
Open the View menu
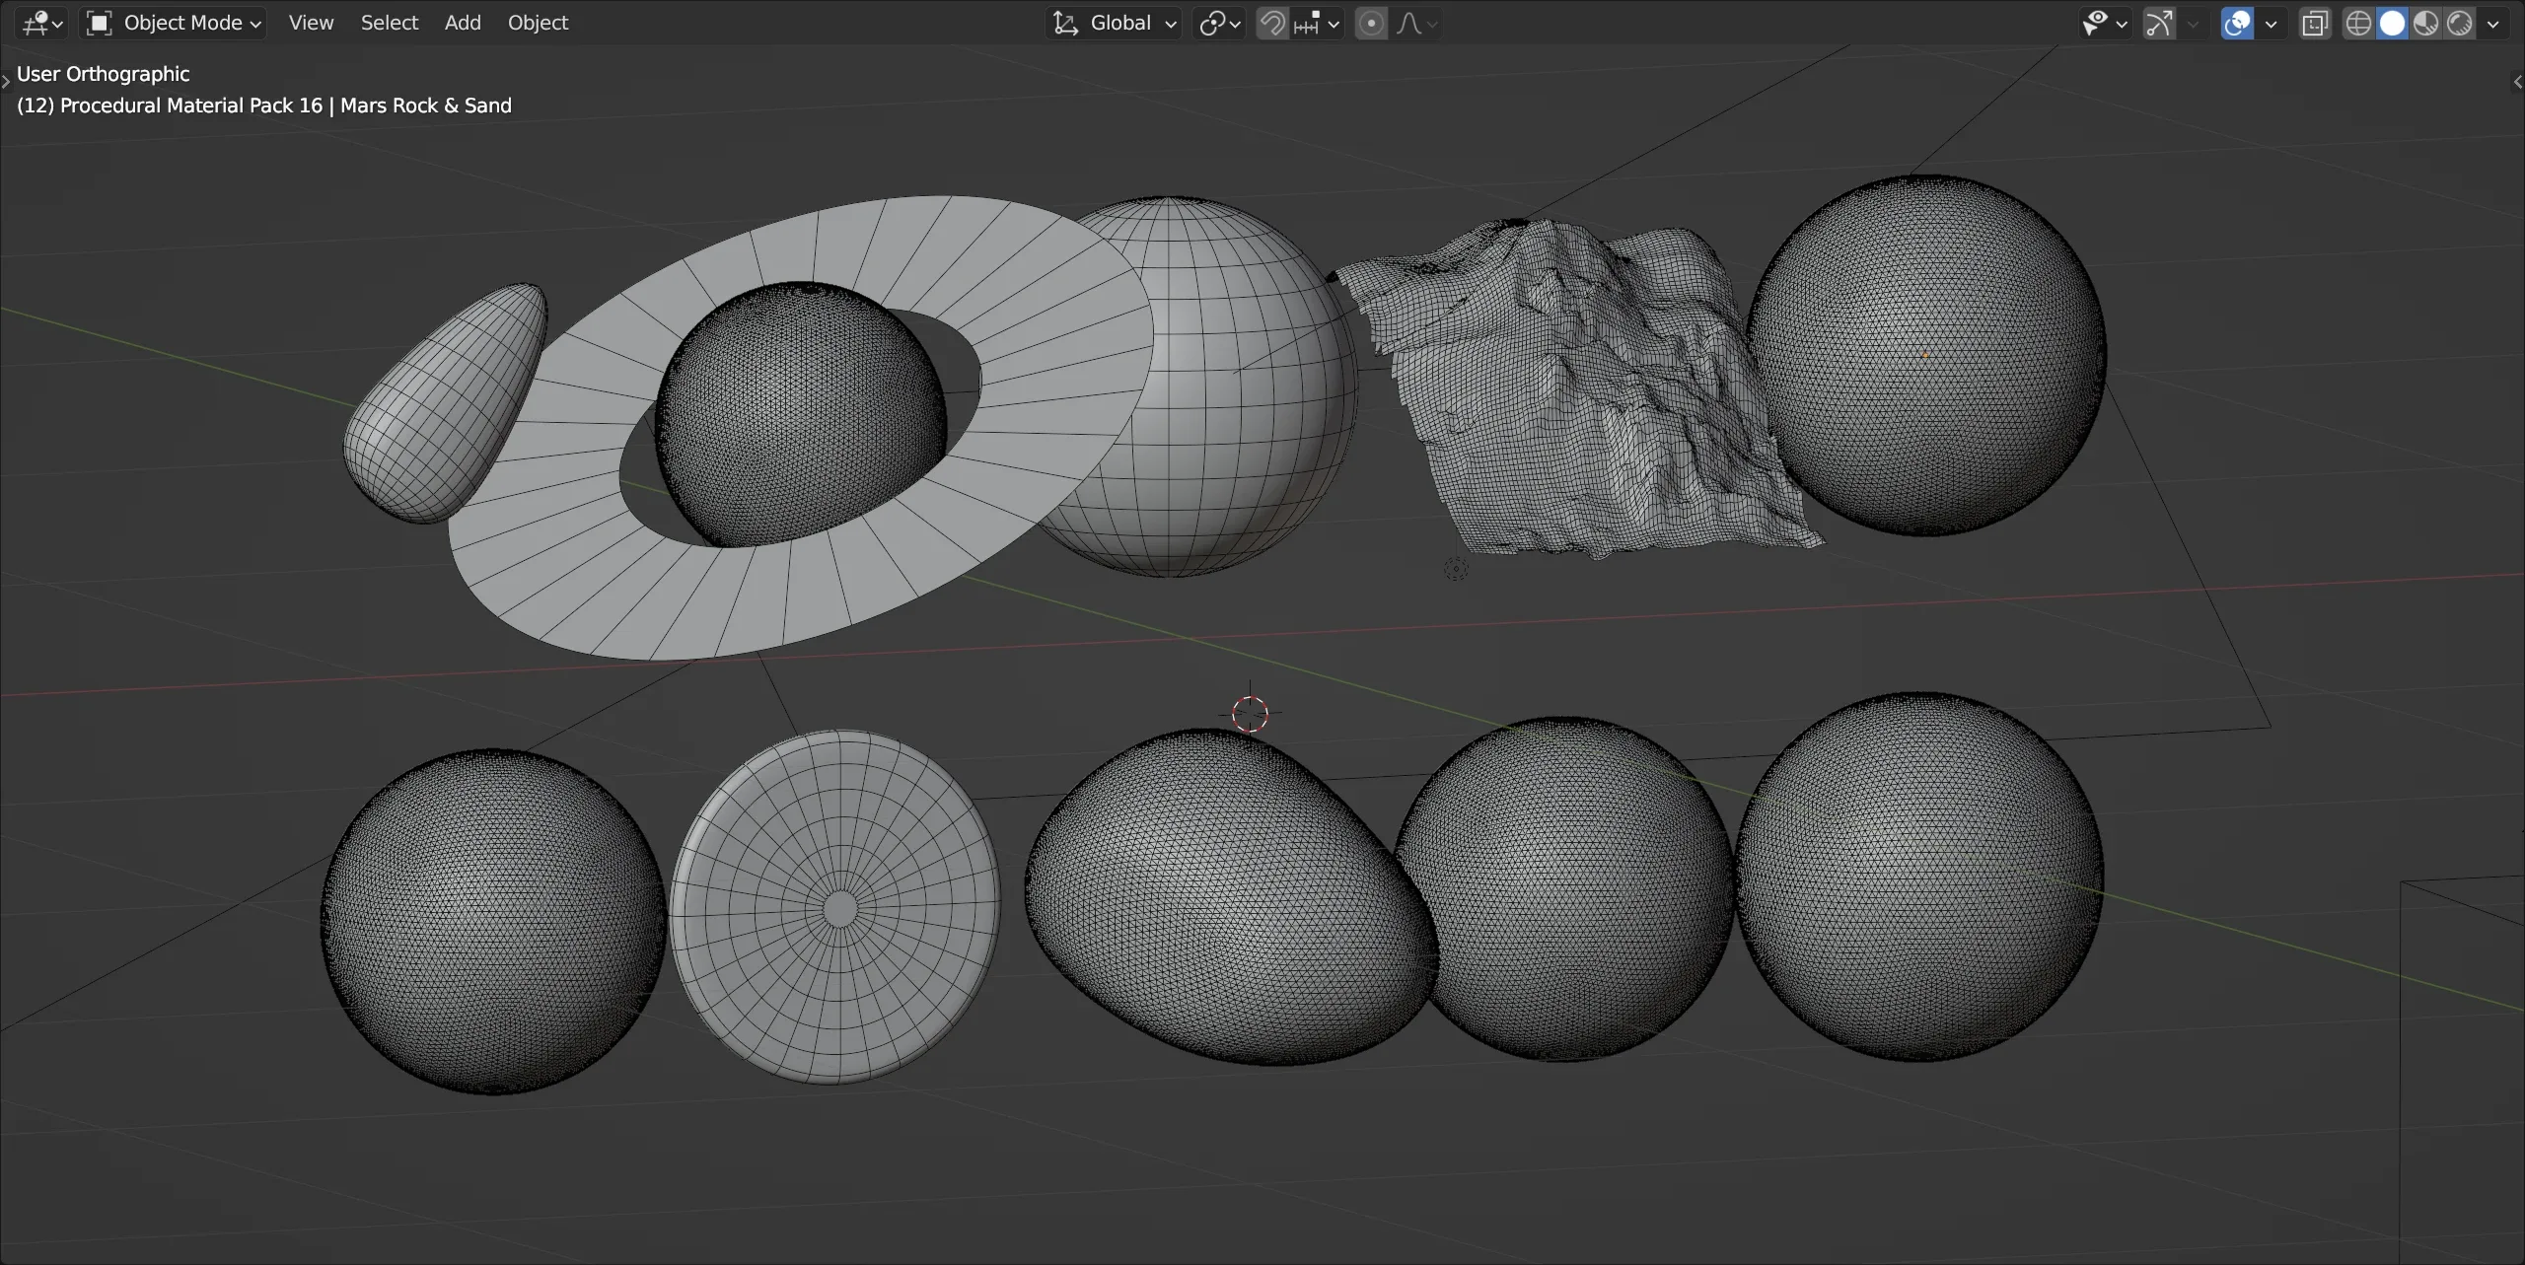(x=310, y=21)
